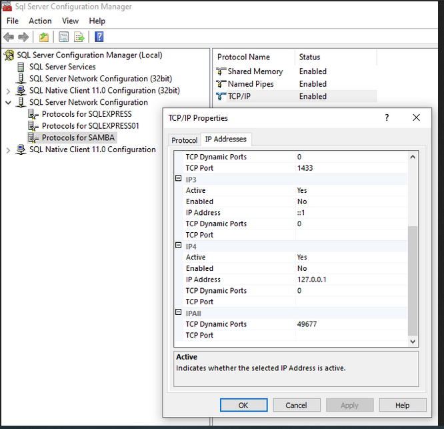The width and height of the screenshot is (444, 429).
Task: Switch to the Protocol tab
Action: pyautogui.click(x=185, y=140)
